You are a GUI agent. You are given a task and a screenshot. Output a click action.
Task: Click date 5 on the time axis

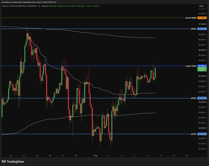coord(122,156)
